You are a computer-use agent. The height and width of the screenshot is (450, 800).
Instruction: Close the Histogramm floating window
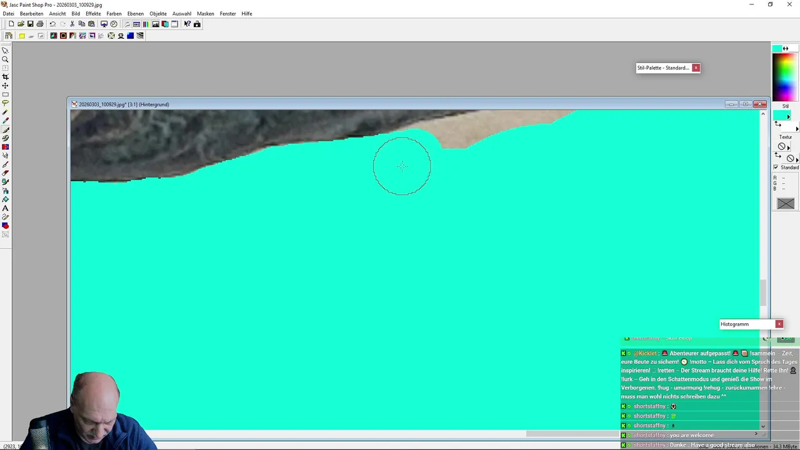pyautogui.click(x=779, y=324)
